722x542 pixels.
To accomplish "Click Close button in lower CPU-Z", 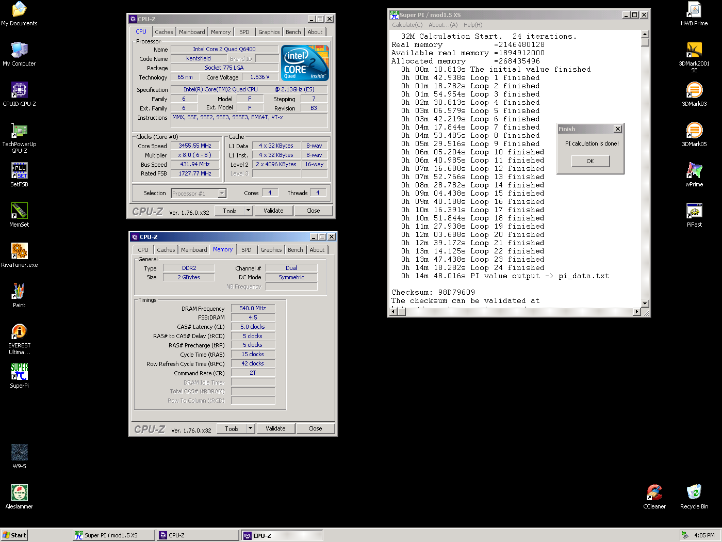I will (315, 428).
